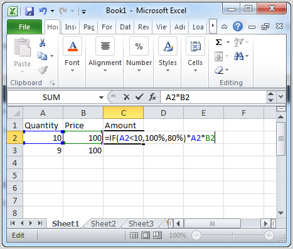
Task: Click cell A3 containing 9
Action: click(43, 150)
